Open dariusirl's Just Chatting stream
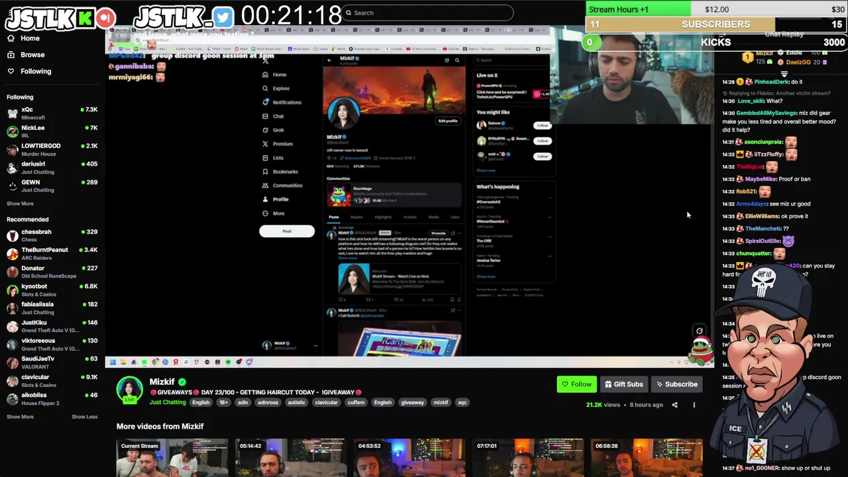The width and height of the screenshot is (848, 477). tap(52, 168)
